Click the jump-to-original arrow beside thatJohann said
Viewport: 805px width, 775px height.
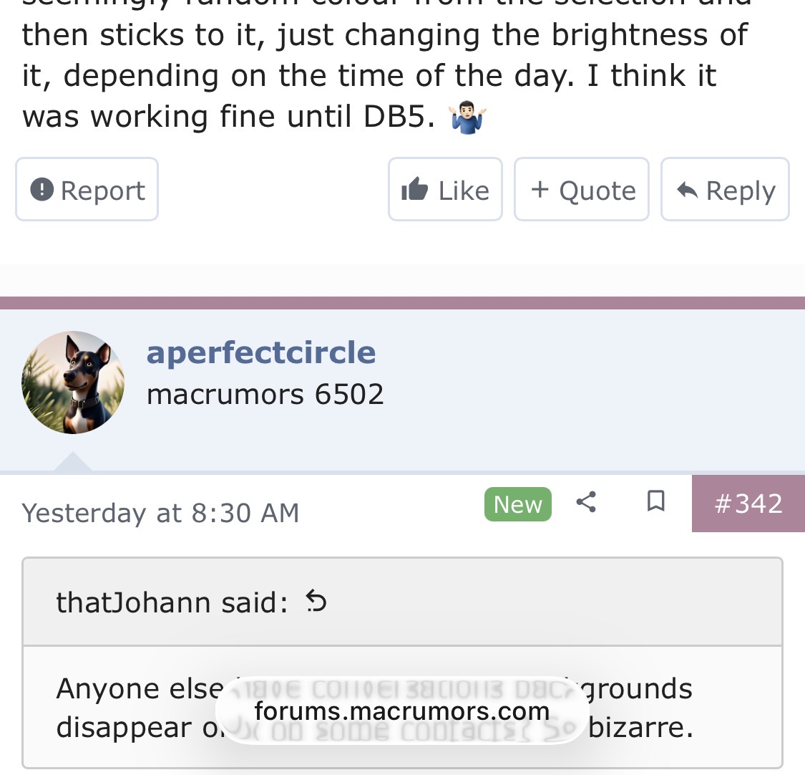[316, 601]
